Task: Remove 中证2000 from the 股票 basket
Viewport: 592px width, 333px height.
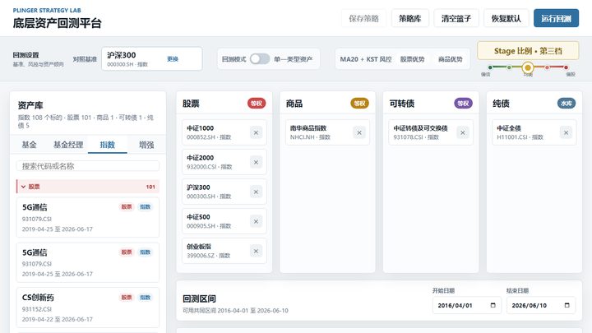Action: click(x=256, y=162)
